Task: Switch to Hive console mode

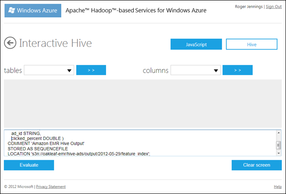Action: (x=251, y=44)
